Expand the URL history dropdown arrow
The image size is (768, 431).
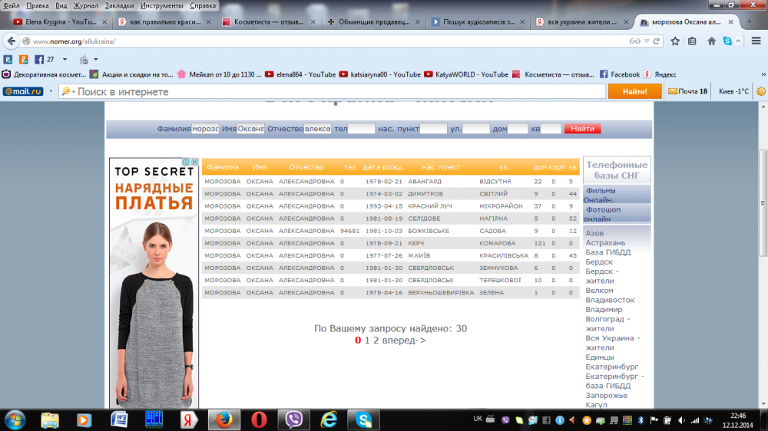pyautogui.click(x=647, y=41)
